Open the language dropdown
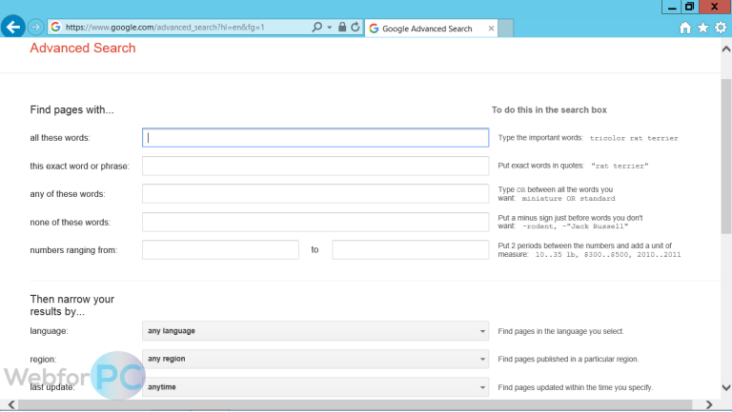The width and height of the screenshot is (732, 412). (315, 331)
